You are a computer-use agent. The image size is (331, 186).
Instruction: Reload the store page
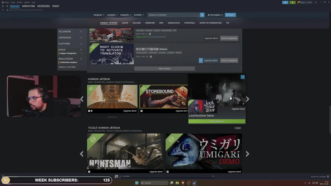click(x=3, y=10)
